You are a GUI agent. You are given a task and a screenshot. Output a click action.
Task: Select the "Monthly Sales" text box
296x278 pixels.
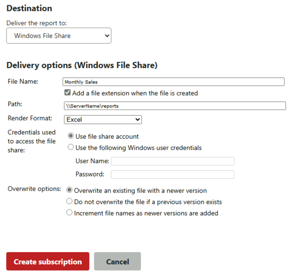[174, 82]
